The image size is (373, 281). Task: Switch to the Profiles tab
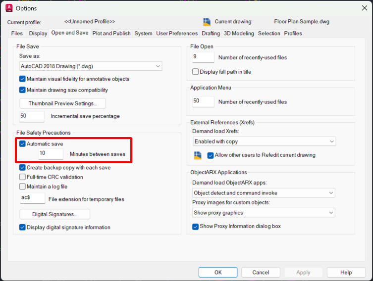pos(293,34)
